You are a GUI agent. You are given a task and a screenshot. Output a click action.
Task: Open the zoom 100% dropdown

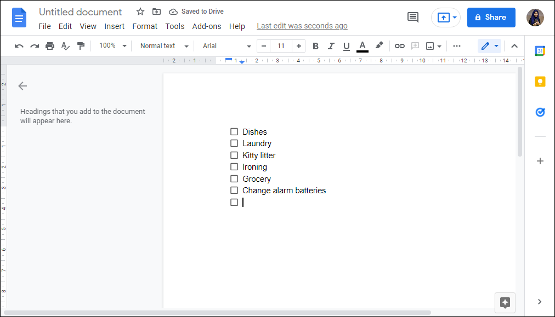(112, 46)
